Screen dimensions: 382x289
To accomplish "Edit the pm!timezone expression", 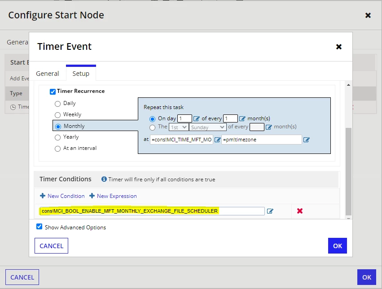I will coord(306,140).
